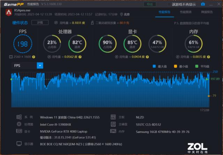Click the motherboard icon beside NLZD
This screenshot has height=155, width=223.
113,117
